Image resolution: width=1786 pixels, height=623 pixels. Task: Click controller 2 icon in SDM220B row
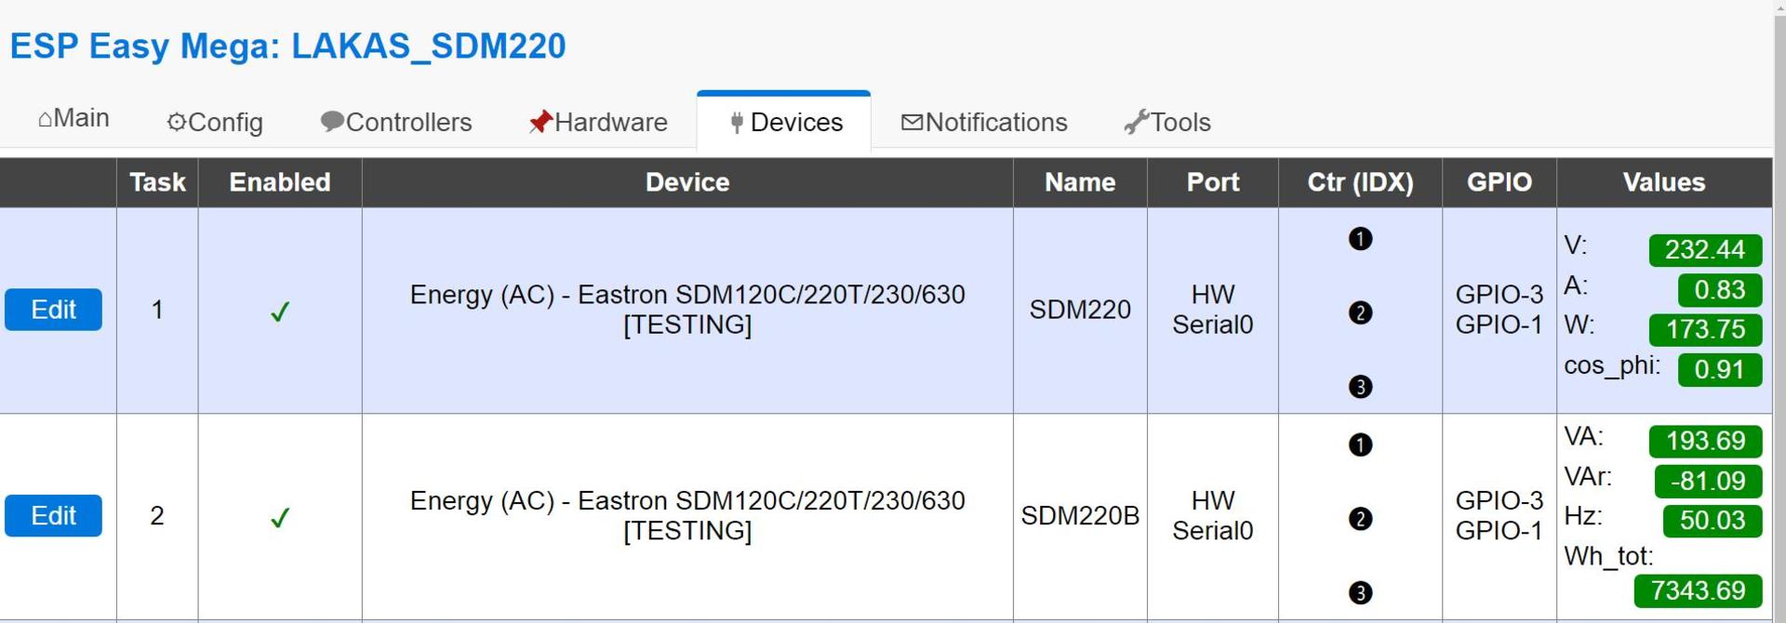(1360, 519)
